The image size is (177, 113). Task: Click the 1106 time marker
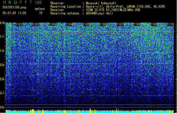coord(103,24)
